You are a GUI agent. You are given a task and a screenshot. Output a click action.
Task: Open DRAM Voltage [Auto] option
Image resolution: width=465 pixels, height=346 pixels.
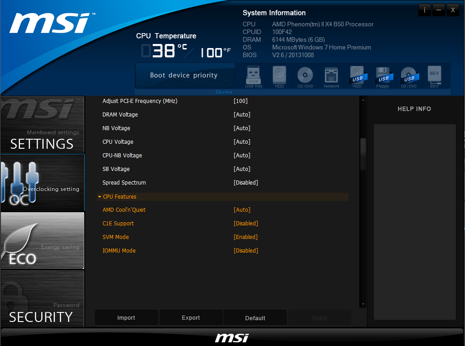[242, 115]
